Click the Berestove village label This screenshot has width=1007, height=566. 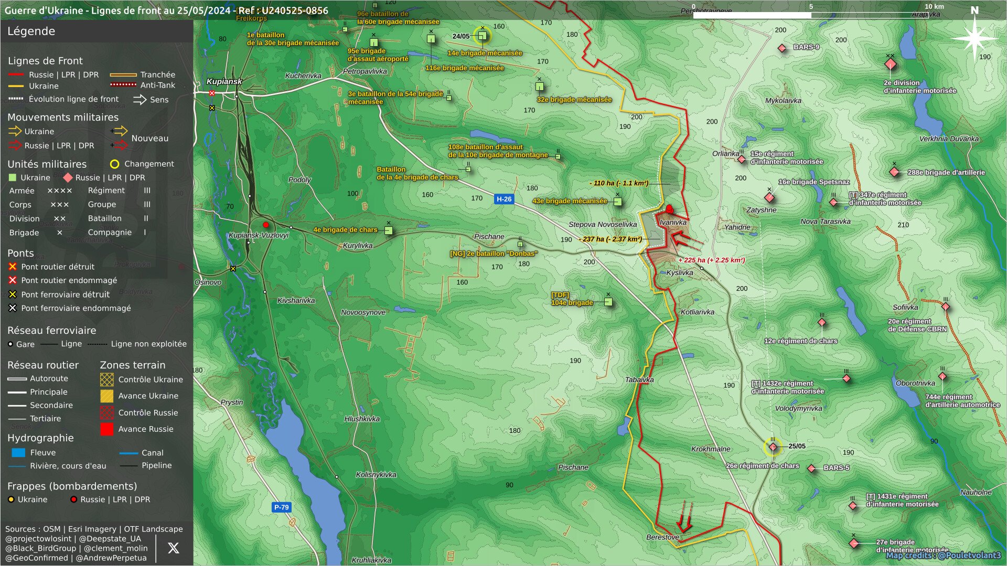click(662, 537)
